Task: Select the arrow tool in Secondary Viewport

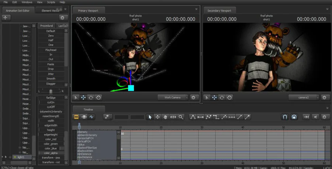Action: click(x=207, y=97)
